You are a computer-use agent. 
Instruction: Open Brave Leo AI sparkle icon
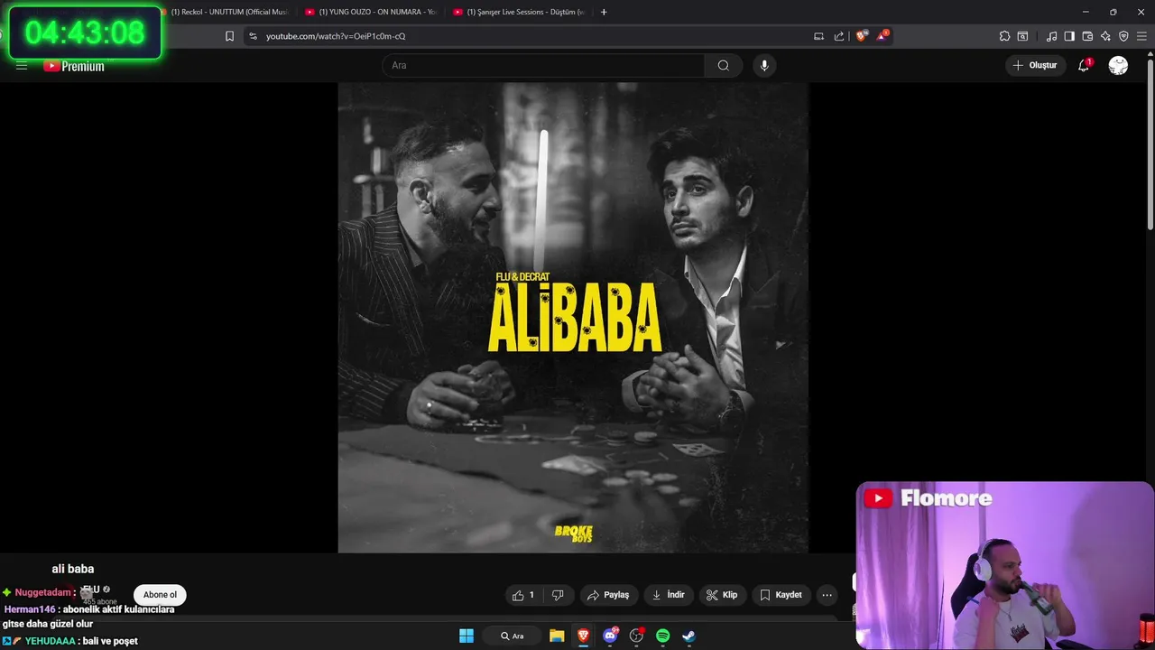pyautogui.click(x=1105, y=36)
